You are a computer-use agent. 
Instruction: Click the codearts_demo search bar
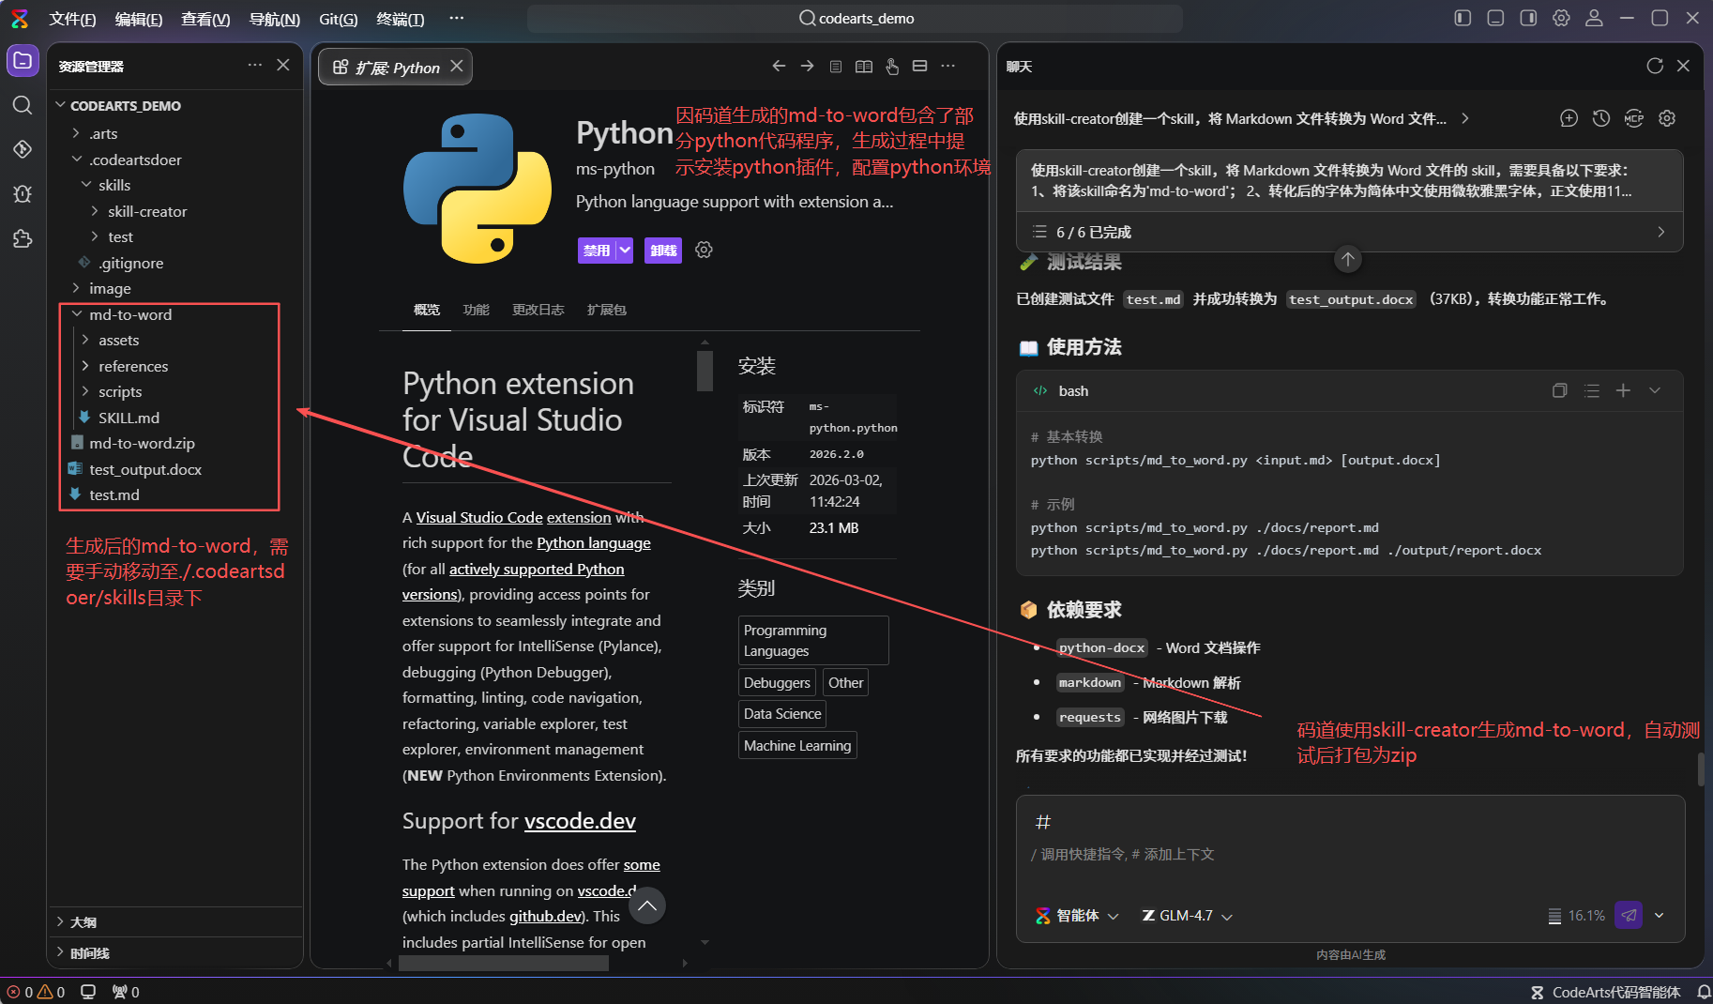(x=855, y=18)
